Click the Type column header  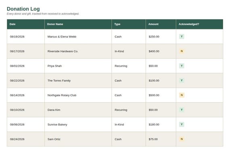(129, 24)
